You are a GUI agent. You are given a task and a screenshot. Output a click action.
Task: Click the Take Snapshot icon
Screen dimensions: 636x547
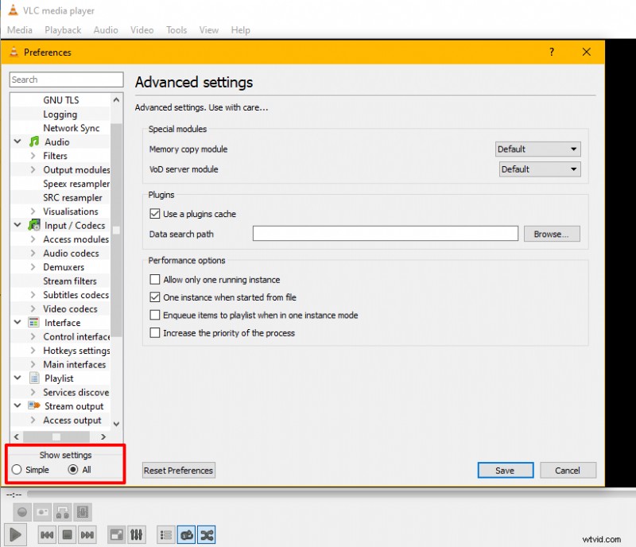42,512
